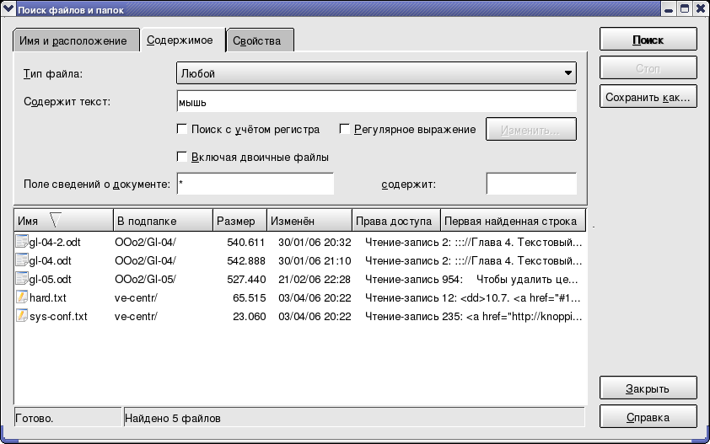The height and width of the screenshot is (444, 710).
Task: Toggle the Регулярное выражение checkbox
Action: click(345, 130)
